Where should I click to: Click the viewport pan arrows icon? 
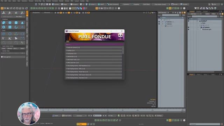[144, 13]
